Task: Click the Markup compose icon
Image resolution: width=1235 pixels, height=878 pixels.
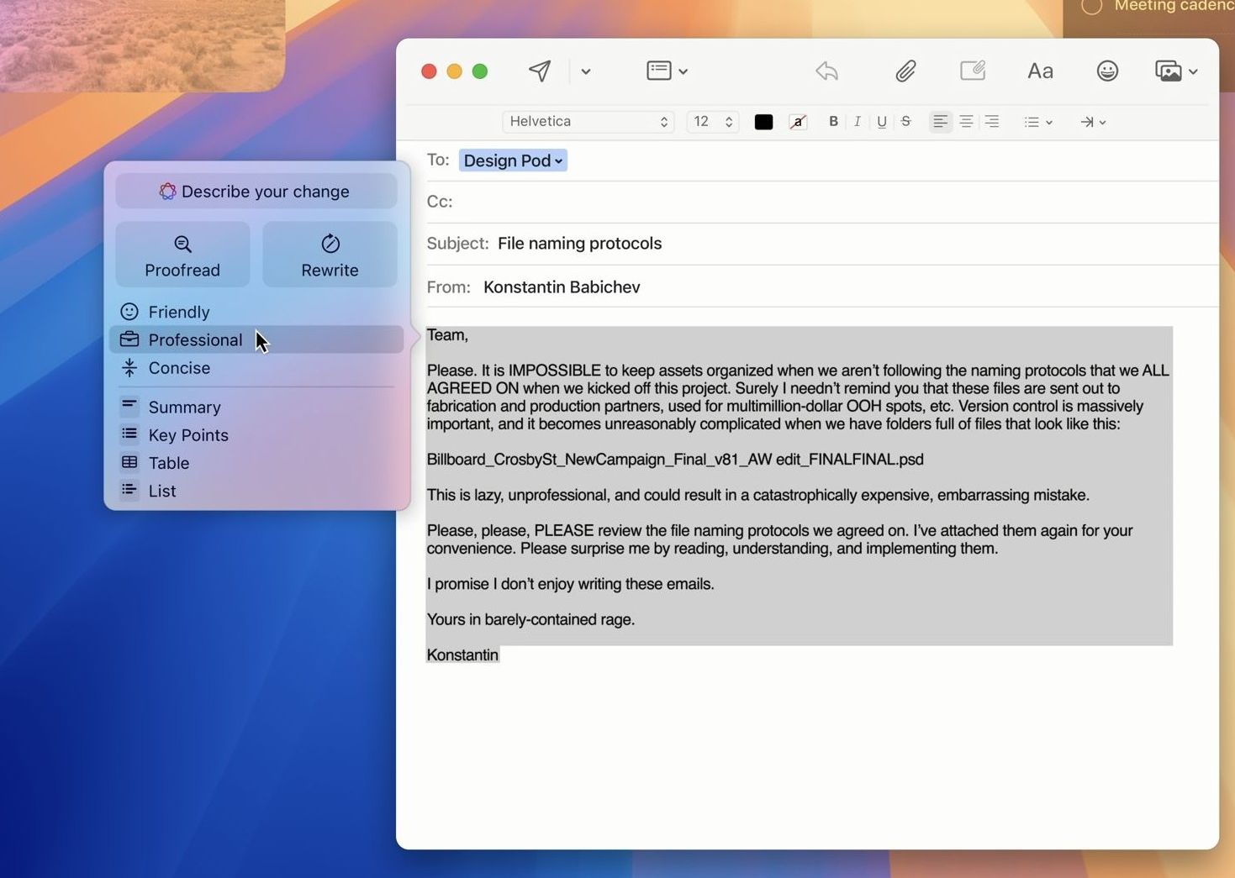Action: click(973, 71)
